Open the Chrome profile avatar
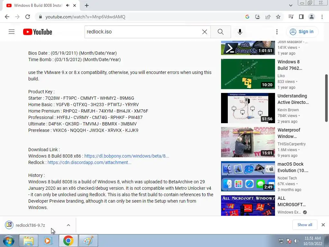Viewport: 329px width, 247px height. click(x=312, y=17)
